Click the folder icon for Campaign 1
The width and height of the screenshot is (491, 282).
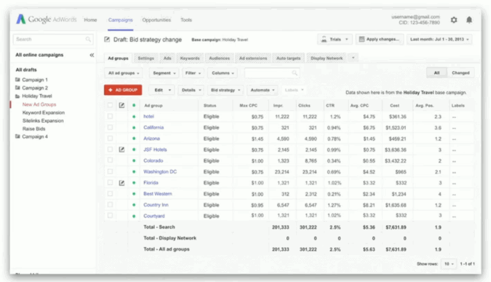[x=18, y=79]
